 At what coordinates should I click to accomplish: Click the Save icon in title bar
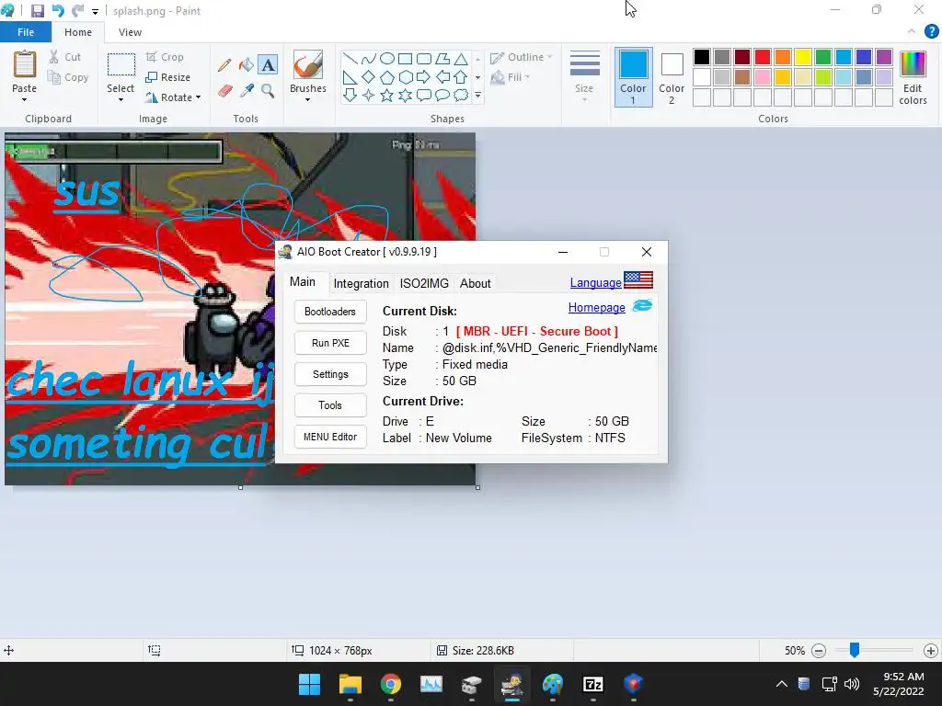[x=37, y=11]
